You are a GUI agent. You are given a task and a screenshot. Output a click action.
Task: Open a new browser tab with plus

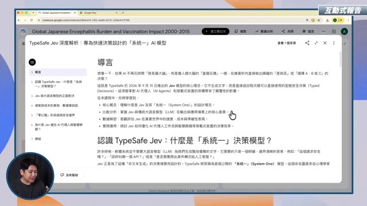[123, 13]
